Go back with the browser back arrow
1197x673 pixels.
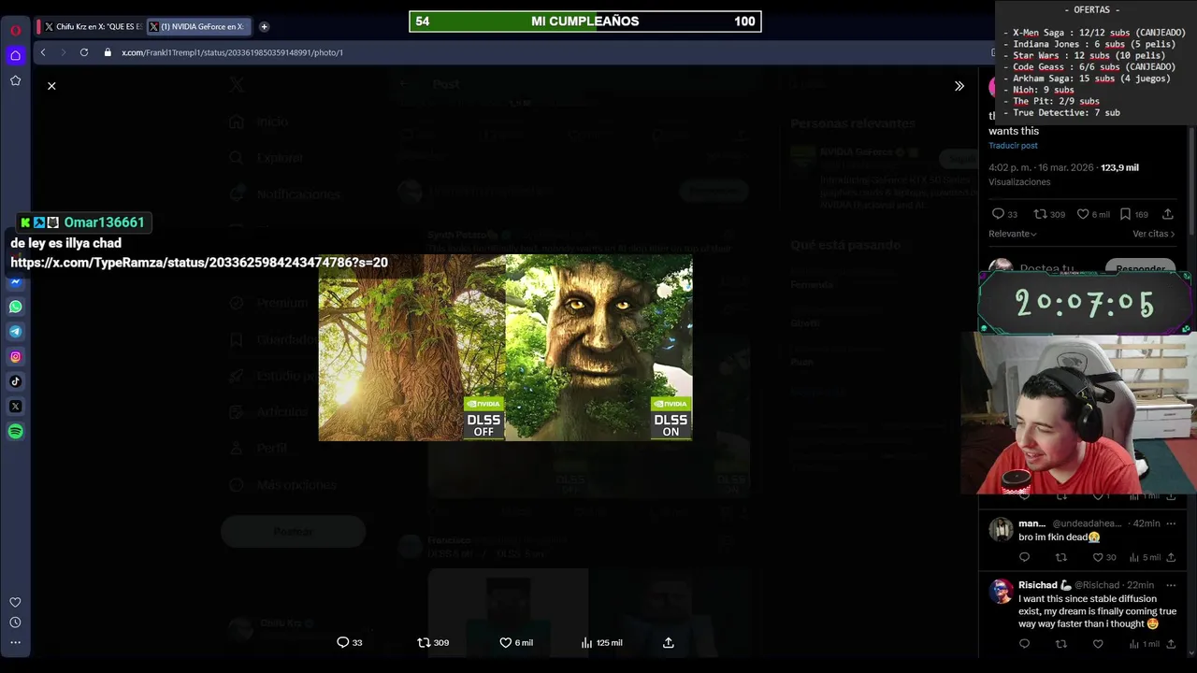click(43, 52)
